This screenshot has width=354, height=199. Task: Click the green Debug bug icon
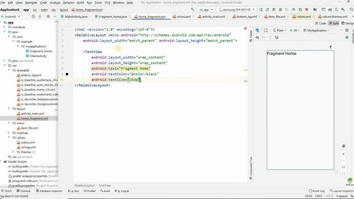280,10
